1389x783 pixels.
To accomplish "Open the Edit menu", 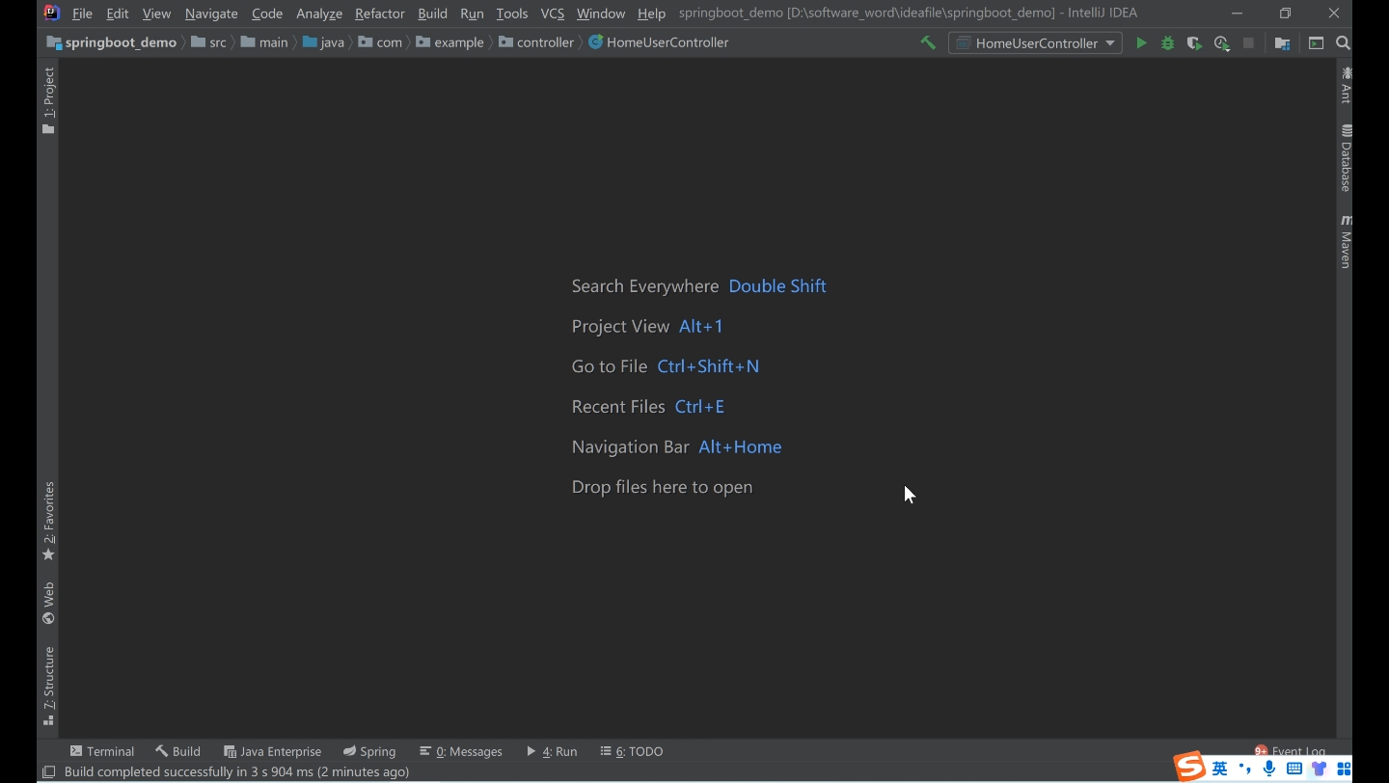I will click(x=117, y=13).
